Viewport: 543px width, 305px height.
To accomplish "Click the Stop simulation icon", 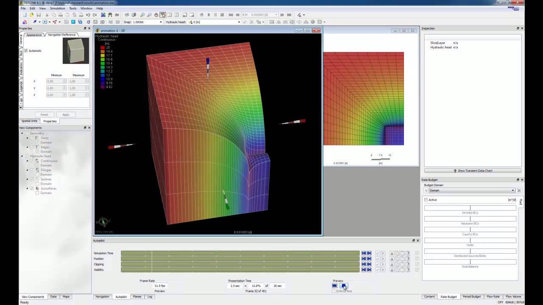I will pyautogui.click(x=222, y=15).
